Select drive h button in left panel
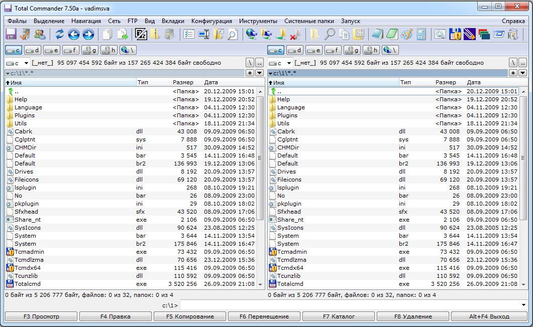Screen dimensions: 533x327 tap(109, 50)
